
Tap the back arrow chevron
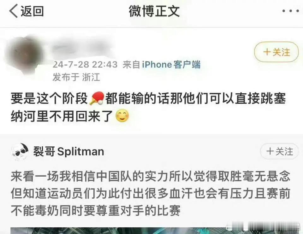pyautogui.click(x=14, y=11)
